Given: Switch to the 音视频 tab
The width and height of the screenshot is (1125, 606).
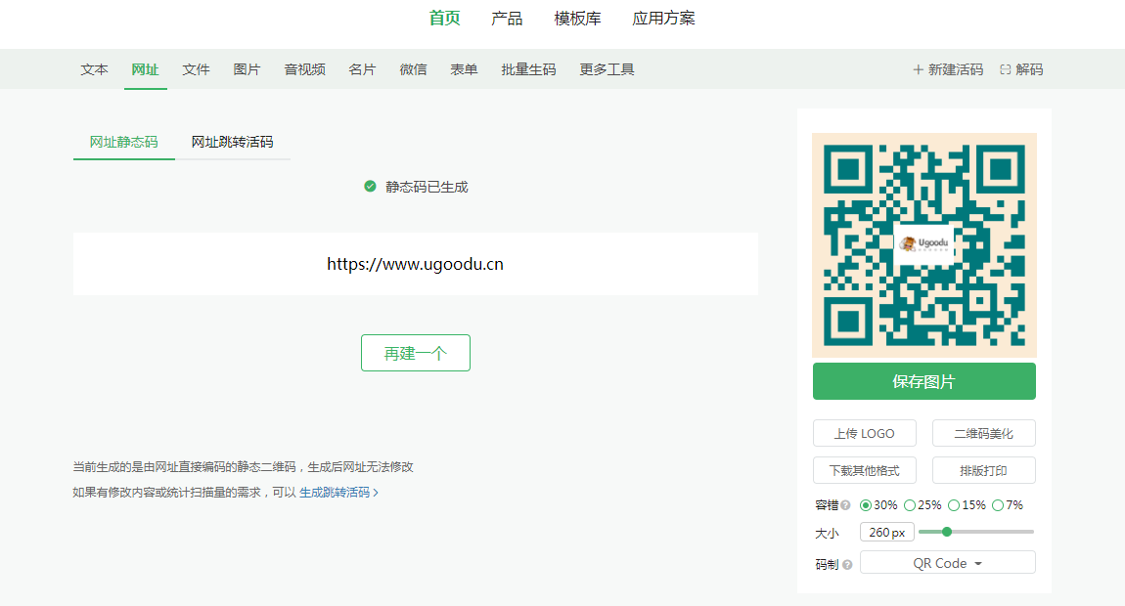Looking at the screenshot, I should coord(305,69).
